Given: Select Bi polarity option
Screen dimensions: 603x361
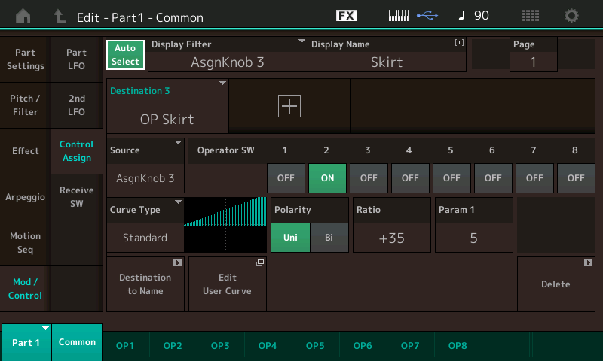Looking at the screenshot, I should (x=329, y=237).
